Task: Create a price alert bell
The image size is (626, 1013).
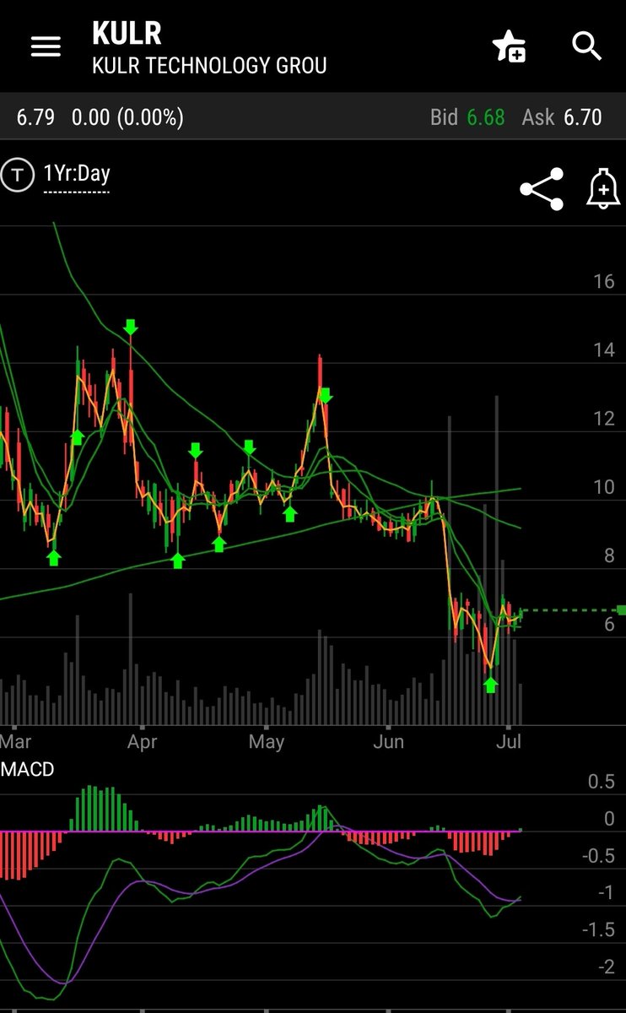Action: point(602,189)
